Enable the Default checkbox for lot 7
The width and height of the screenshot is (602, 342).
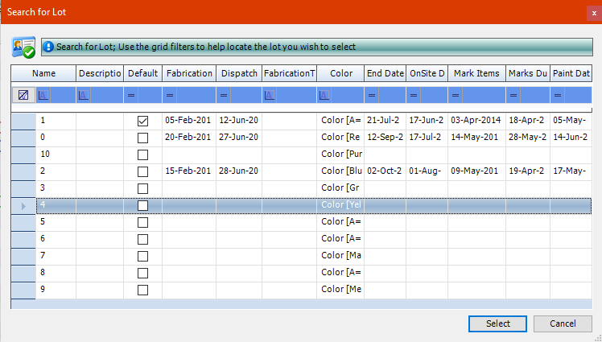point(142,256)
